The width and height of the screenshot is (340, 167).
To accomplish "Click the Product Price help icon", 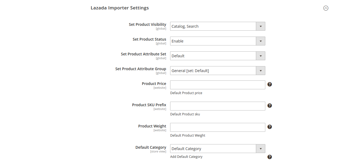I will pos(270,84).
